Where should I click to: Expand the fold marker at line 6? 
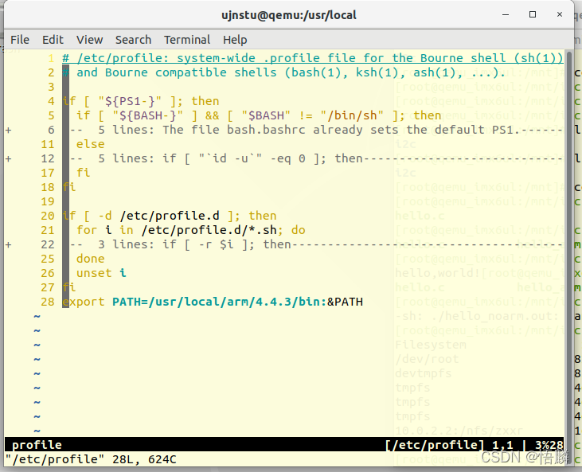coord(8,130)
